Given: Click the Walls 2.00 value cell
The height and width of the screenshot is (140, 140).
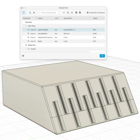Looking at the screenshot, I should [x=94, y=41].
